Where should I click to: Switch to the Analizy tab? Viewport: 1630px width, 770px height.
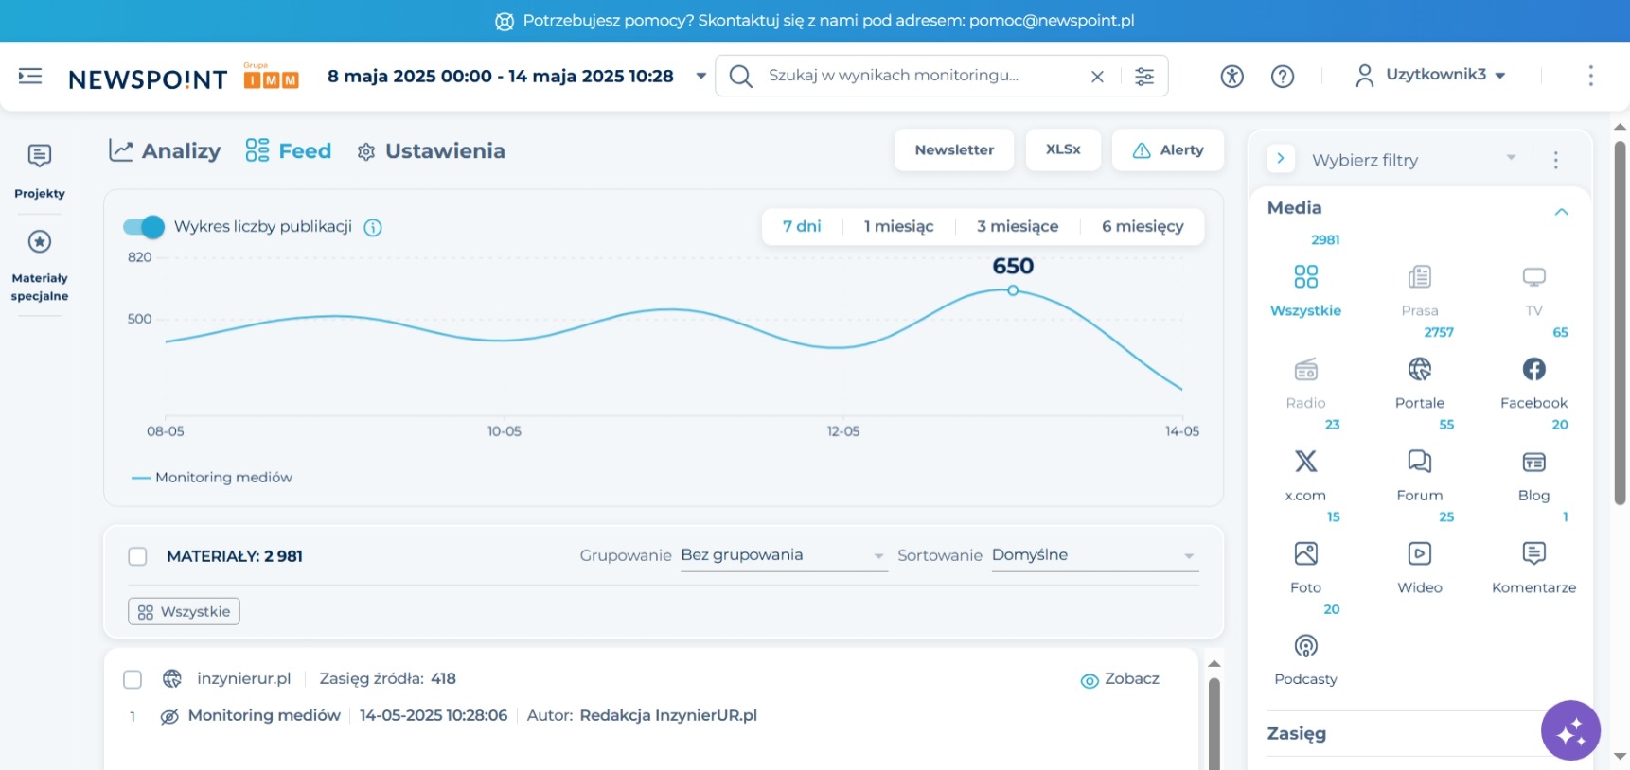point(165,150)
